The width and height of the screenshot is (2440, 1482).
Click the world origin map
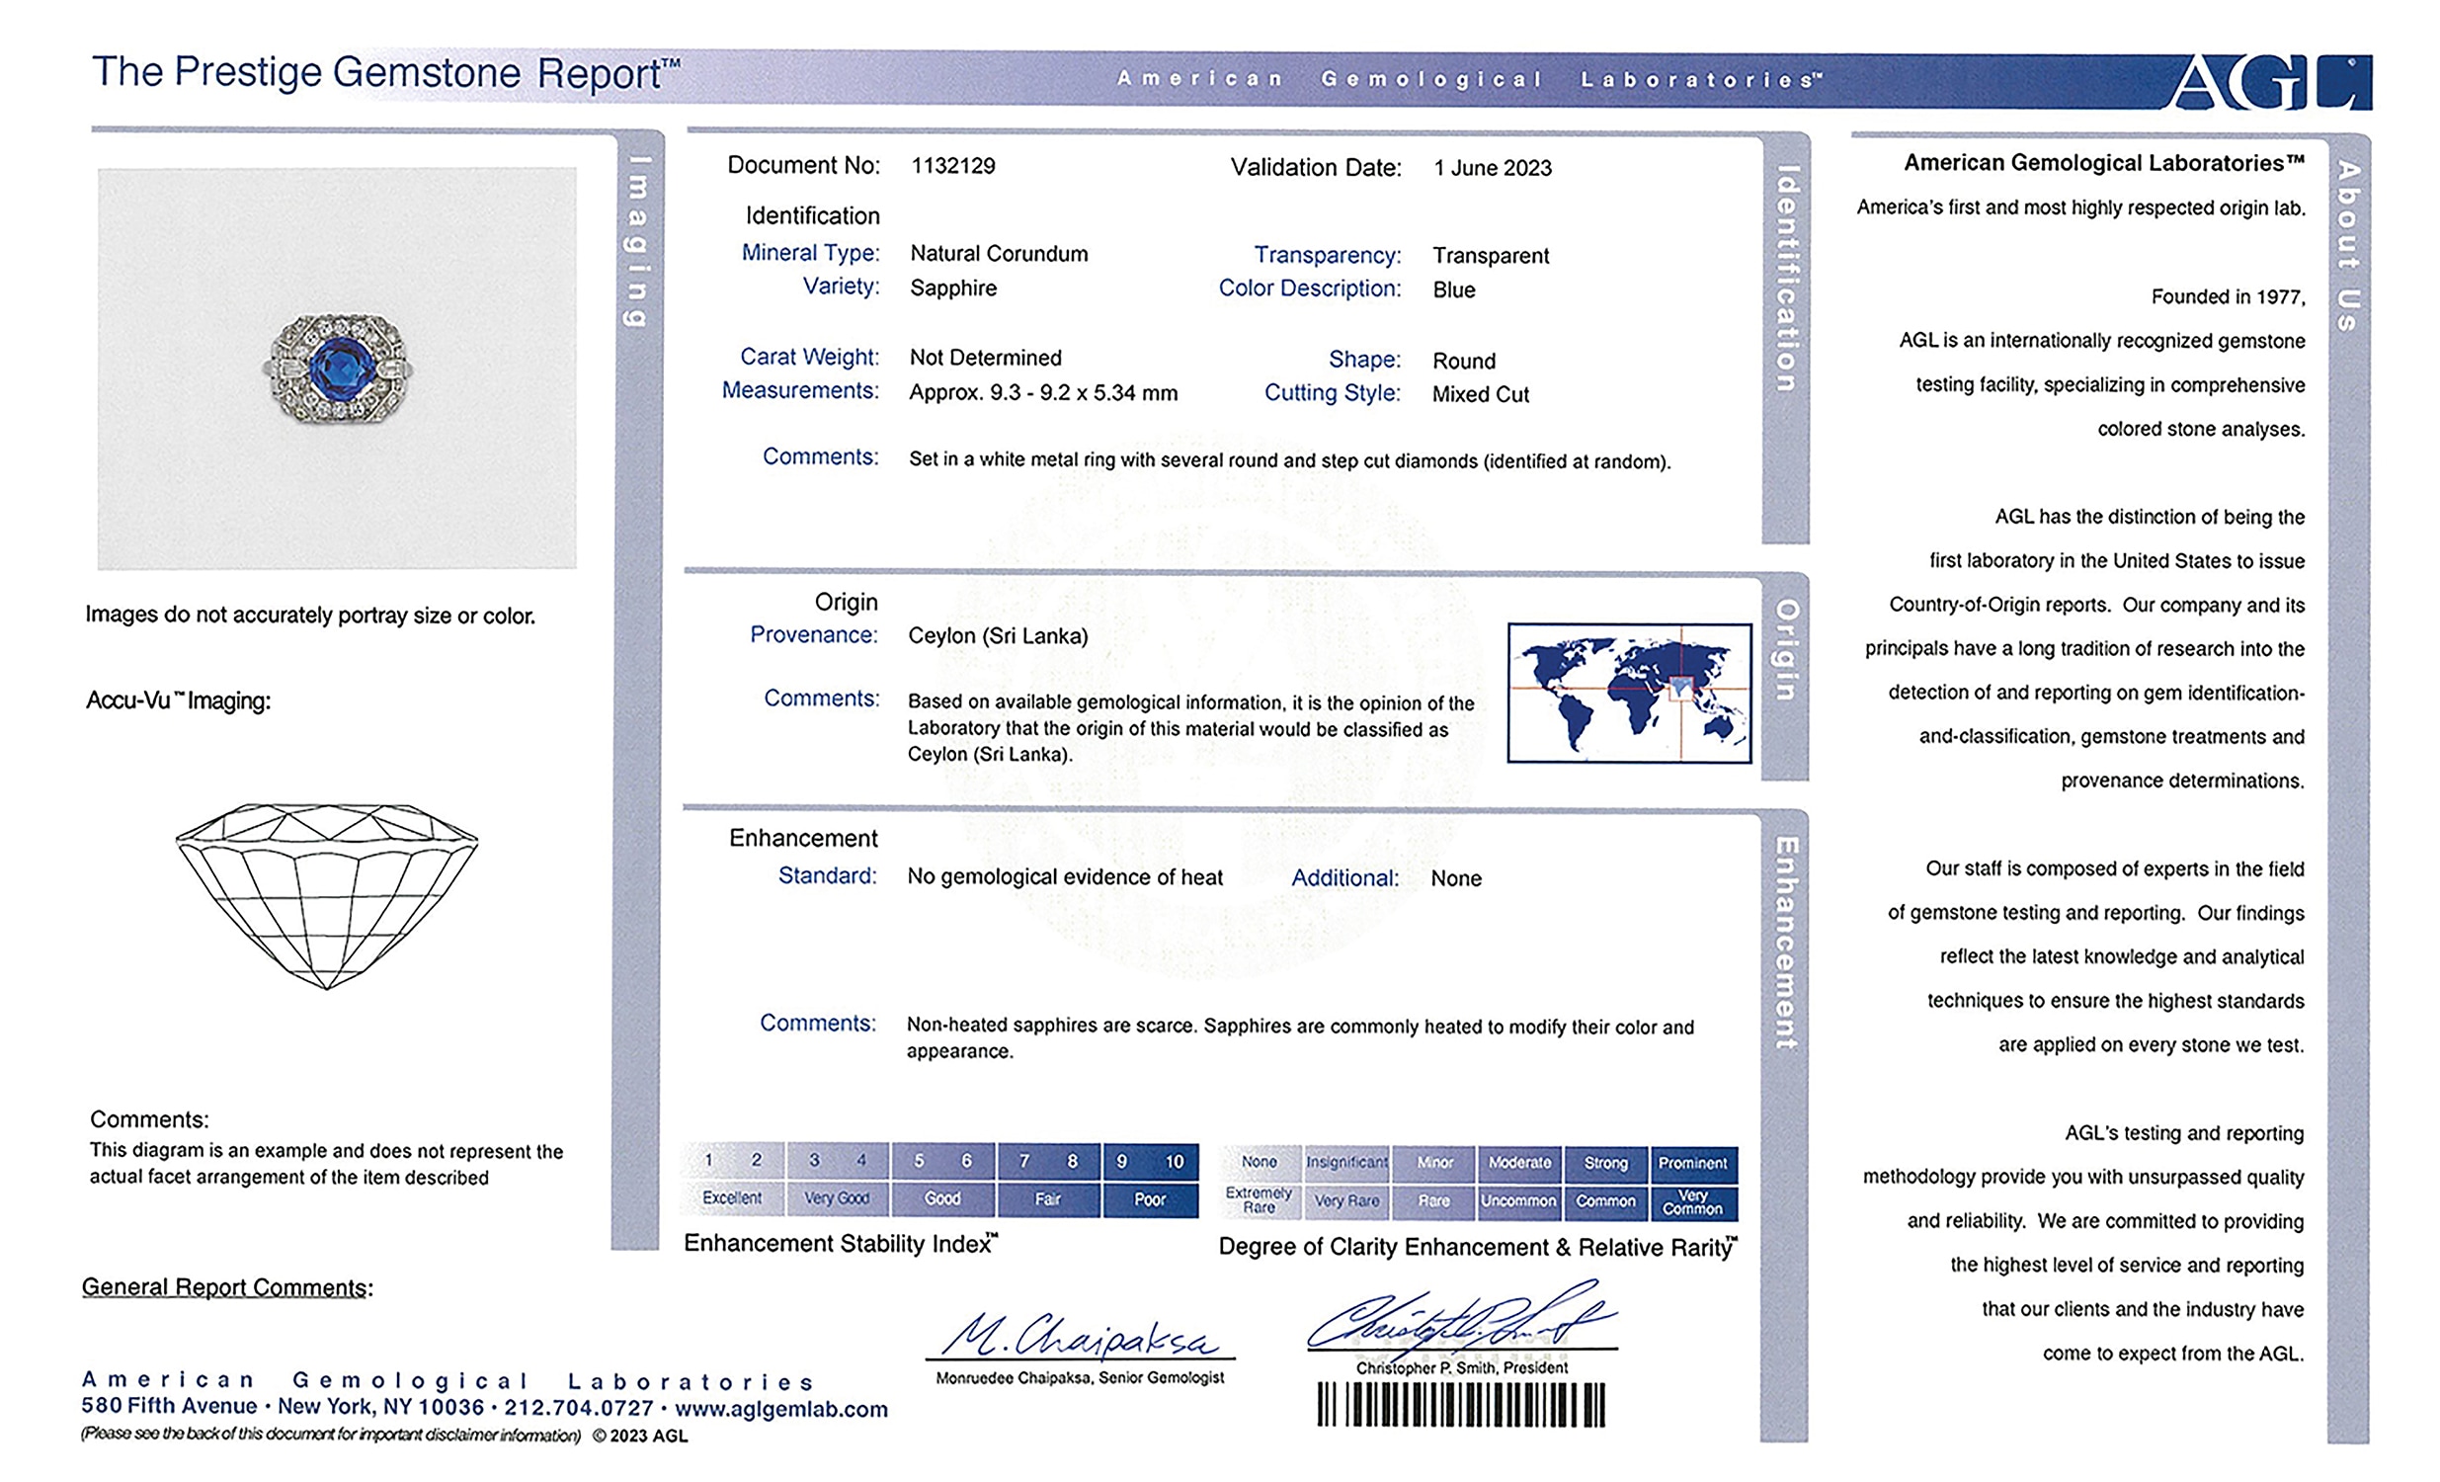pyautogui.click(x=1629, y=693)
